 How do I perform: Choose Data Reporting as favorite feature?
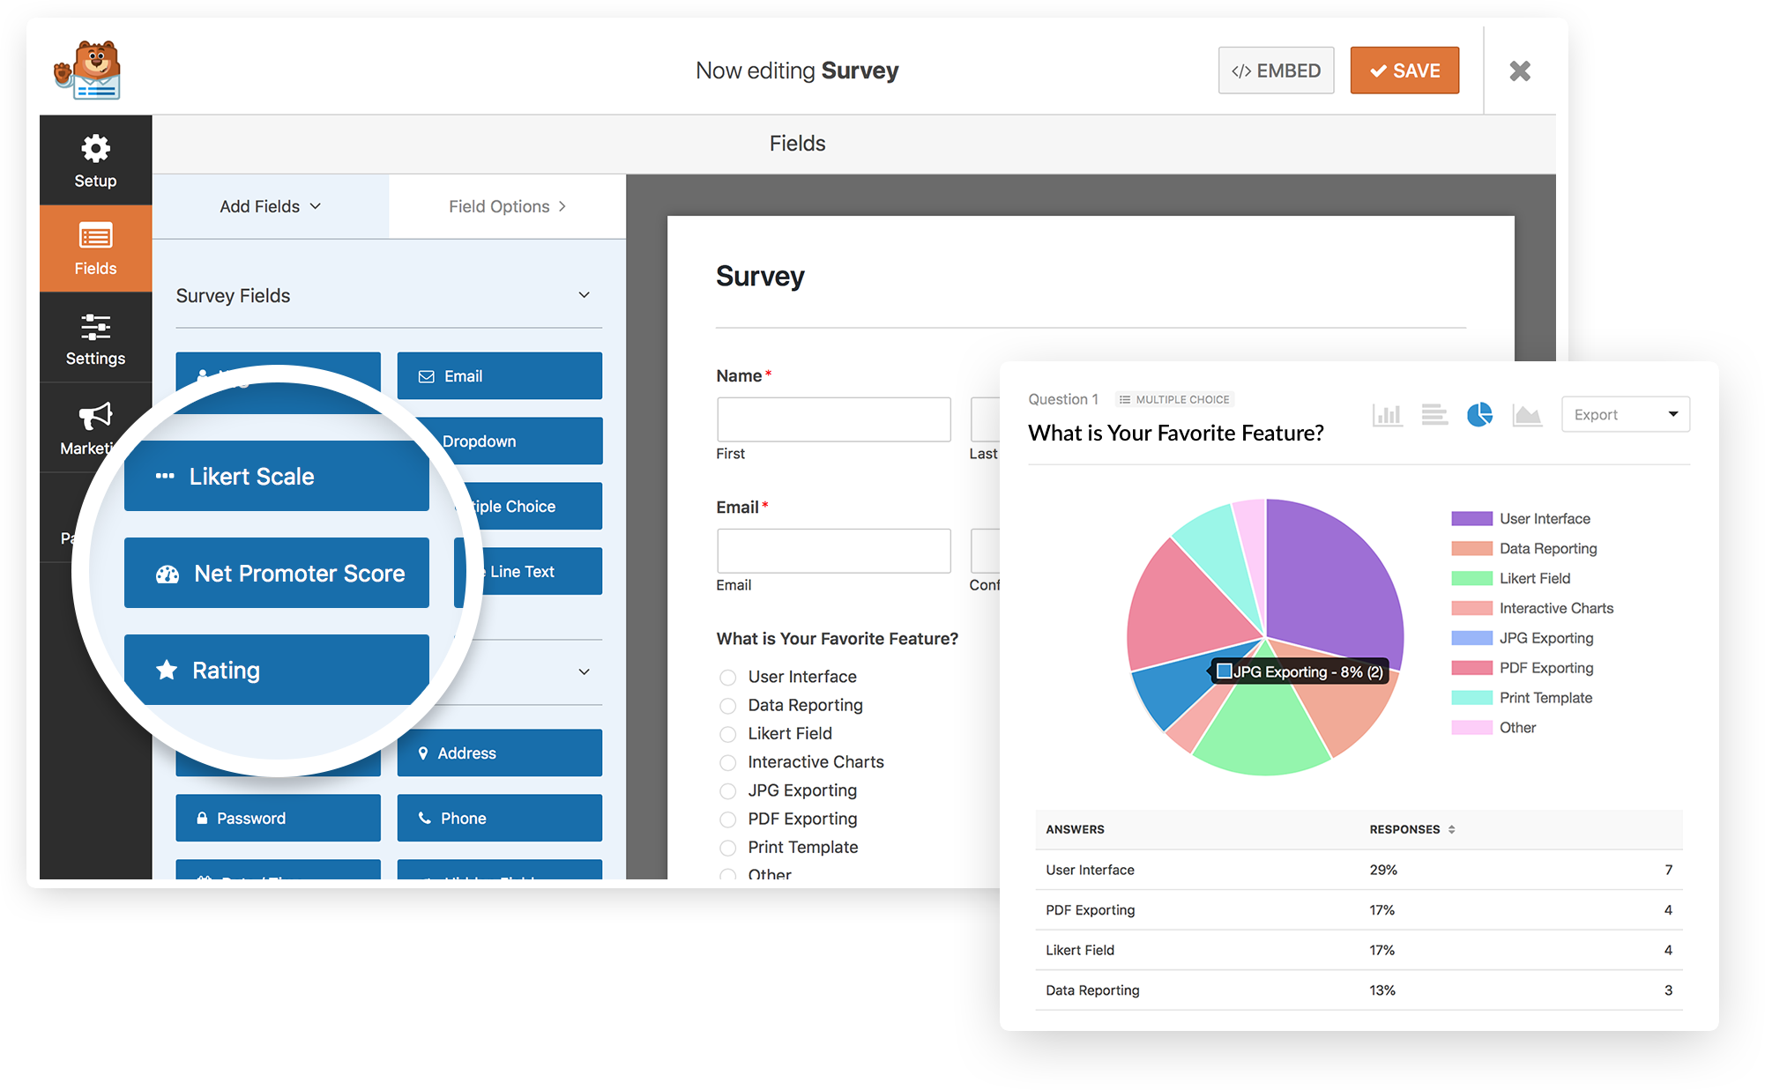(x=727, y=706)
